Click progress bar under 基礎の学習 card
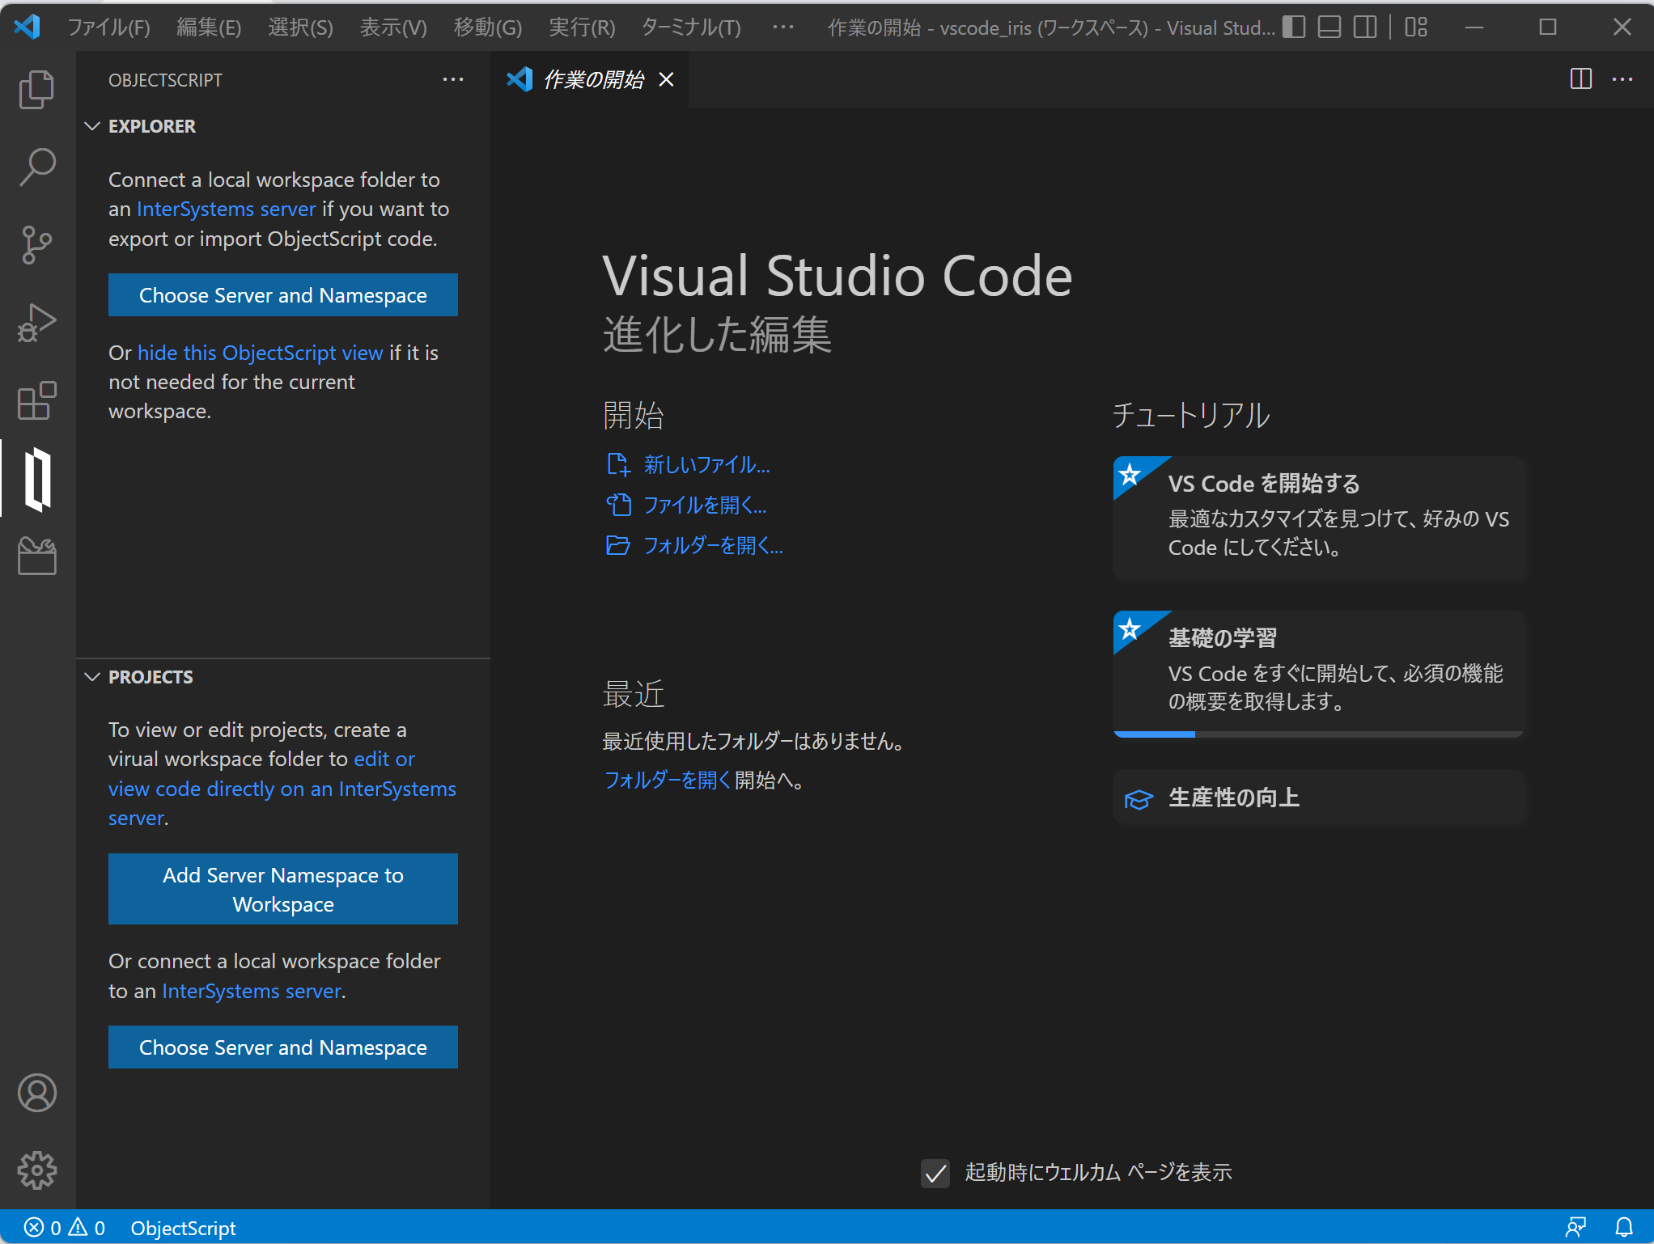 1317,734
